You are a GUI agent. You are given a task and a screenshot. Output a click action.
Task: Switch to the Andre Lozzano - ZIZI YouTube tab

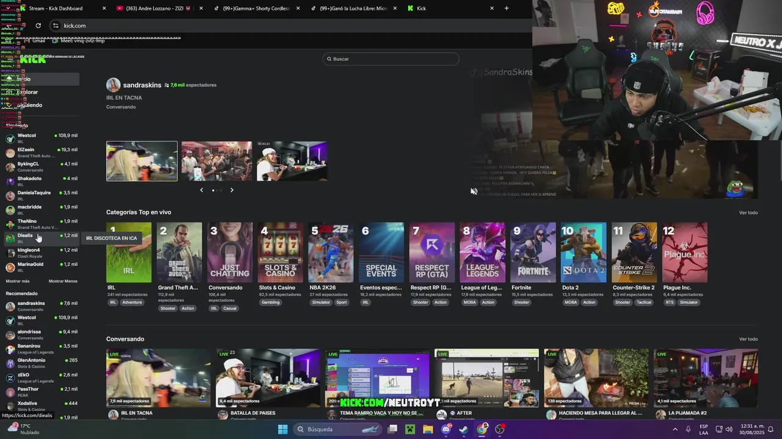tap(159, 8)
